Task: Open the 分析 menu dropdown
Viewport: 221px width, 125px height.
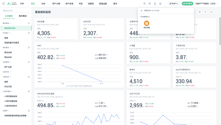Action: (x=44, y=3)
